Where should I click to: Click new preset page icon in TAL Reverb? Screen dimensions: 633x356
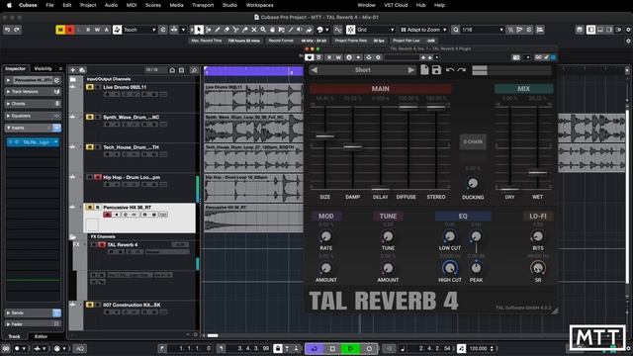click(424, 70)
